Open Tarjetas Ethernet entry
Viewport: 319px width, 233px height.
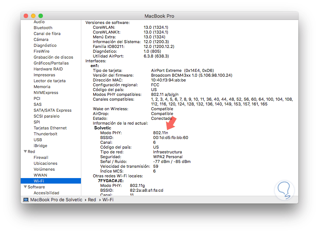tap(50, 128)
